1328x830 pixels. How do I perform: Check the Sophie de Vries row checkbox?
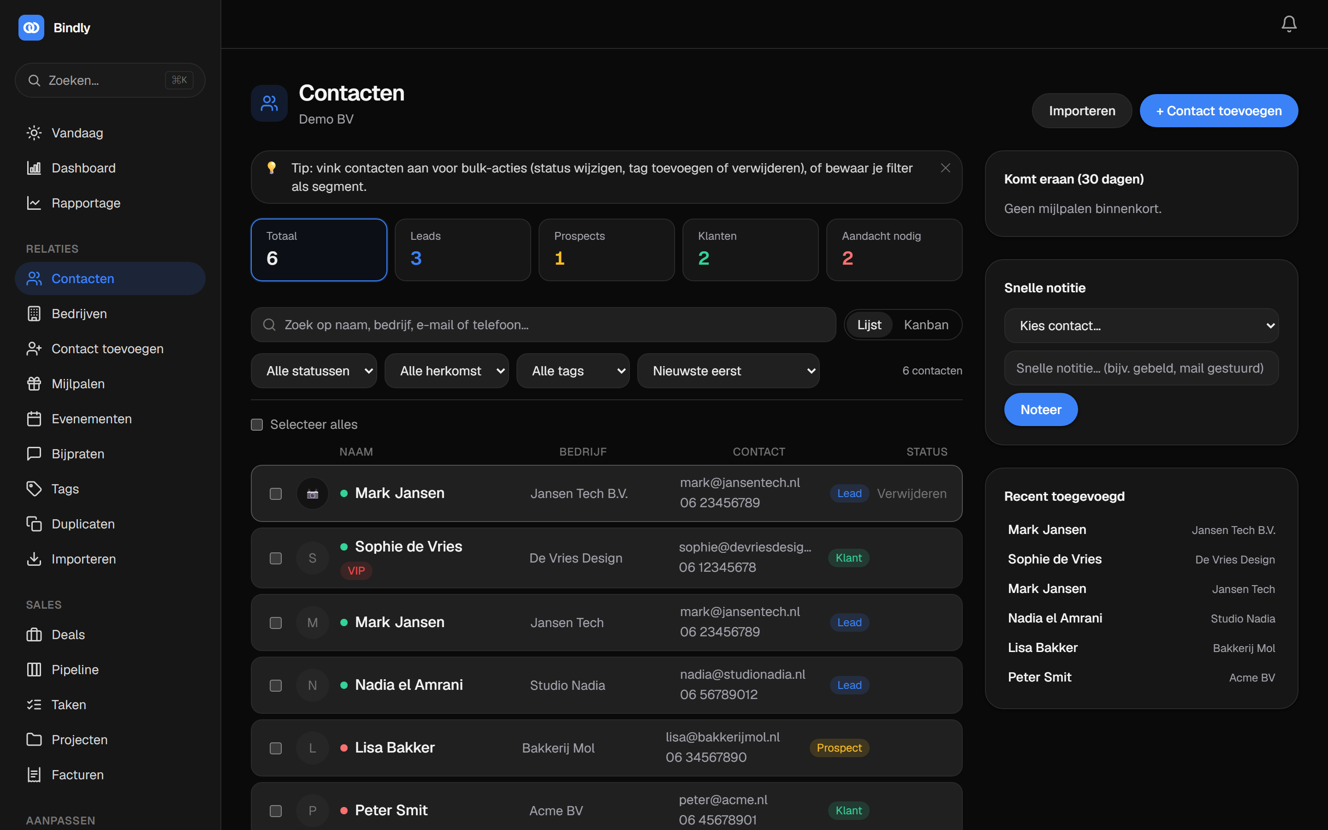(x=275, y=558)
